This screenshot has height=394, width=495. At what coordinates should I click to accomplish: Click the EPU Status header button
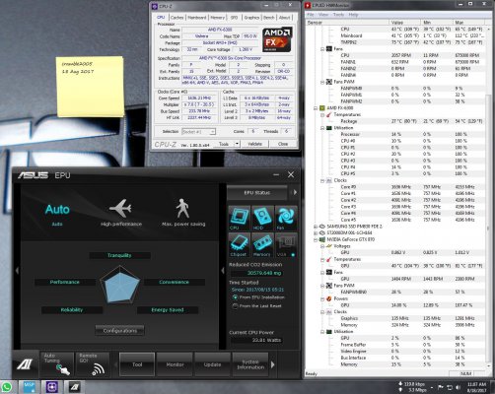point(257,193)
